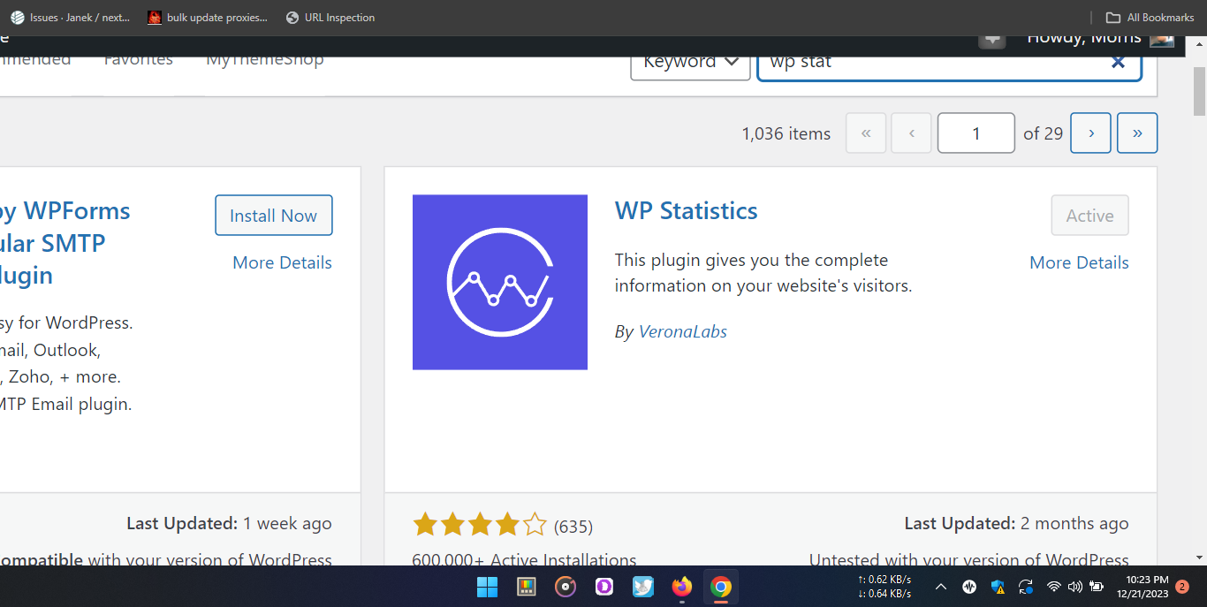
Task: Open the blue bird app in taskbar
Action: (643, 587)
